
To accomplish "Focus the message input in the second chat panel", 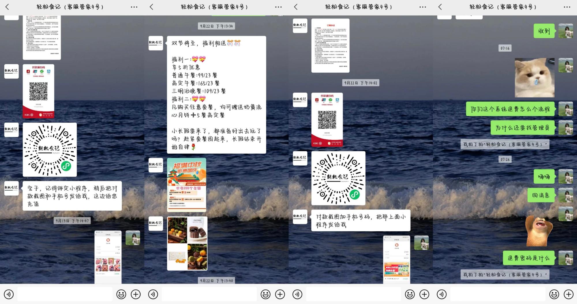I will click(209, 294).
